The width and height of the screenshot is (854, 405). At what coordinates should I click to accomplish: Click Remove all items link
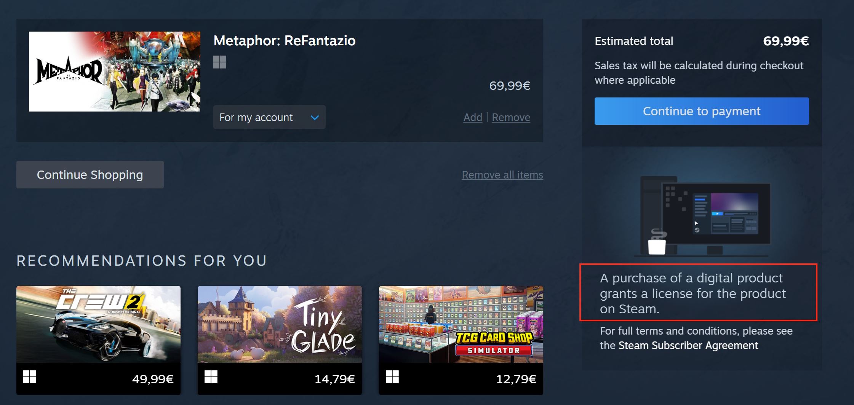[x=502, y=175]
